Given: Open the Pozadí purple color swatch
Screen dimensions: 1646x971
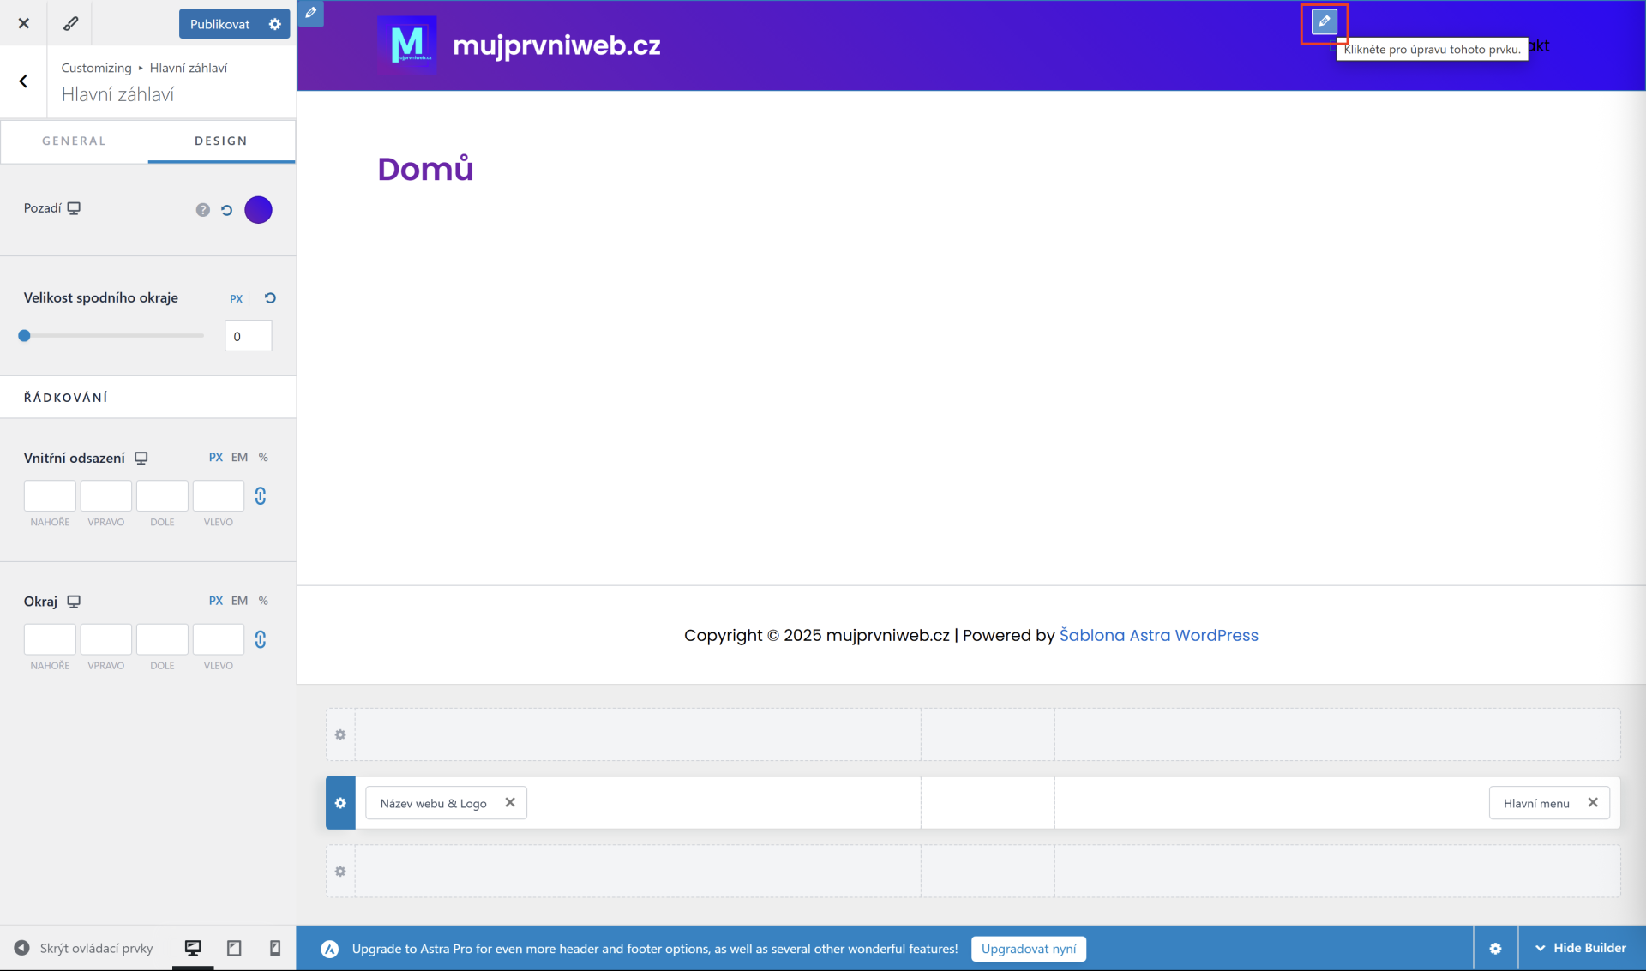Looking at the screenshot, I should [x=258, y=210].
